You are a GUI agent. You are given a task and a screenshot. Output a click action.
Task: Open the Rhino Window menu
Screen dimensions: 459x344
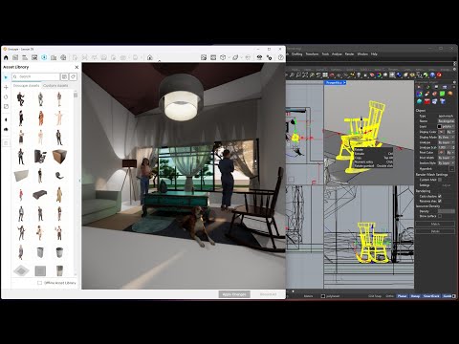click(362, 54)
